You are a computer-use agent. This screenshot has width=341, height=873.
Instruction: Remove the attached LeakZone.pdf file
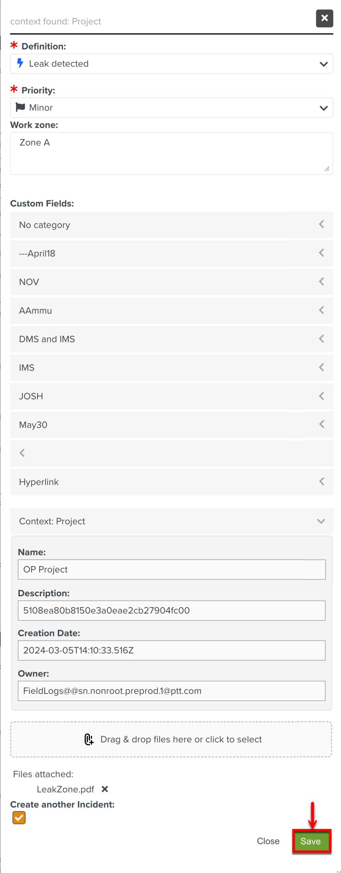tap(105, 789)
